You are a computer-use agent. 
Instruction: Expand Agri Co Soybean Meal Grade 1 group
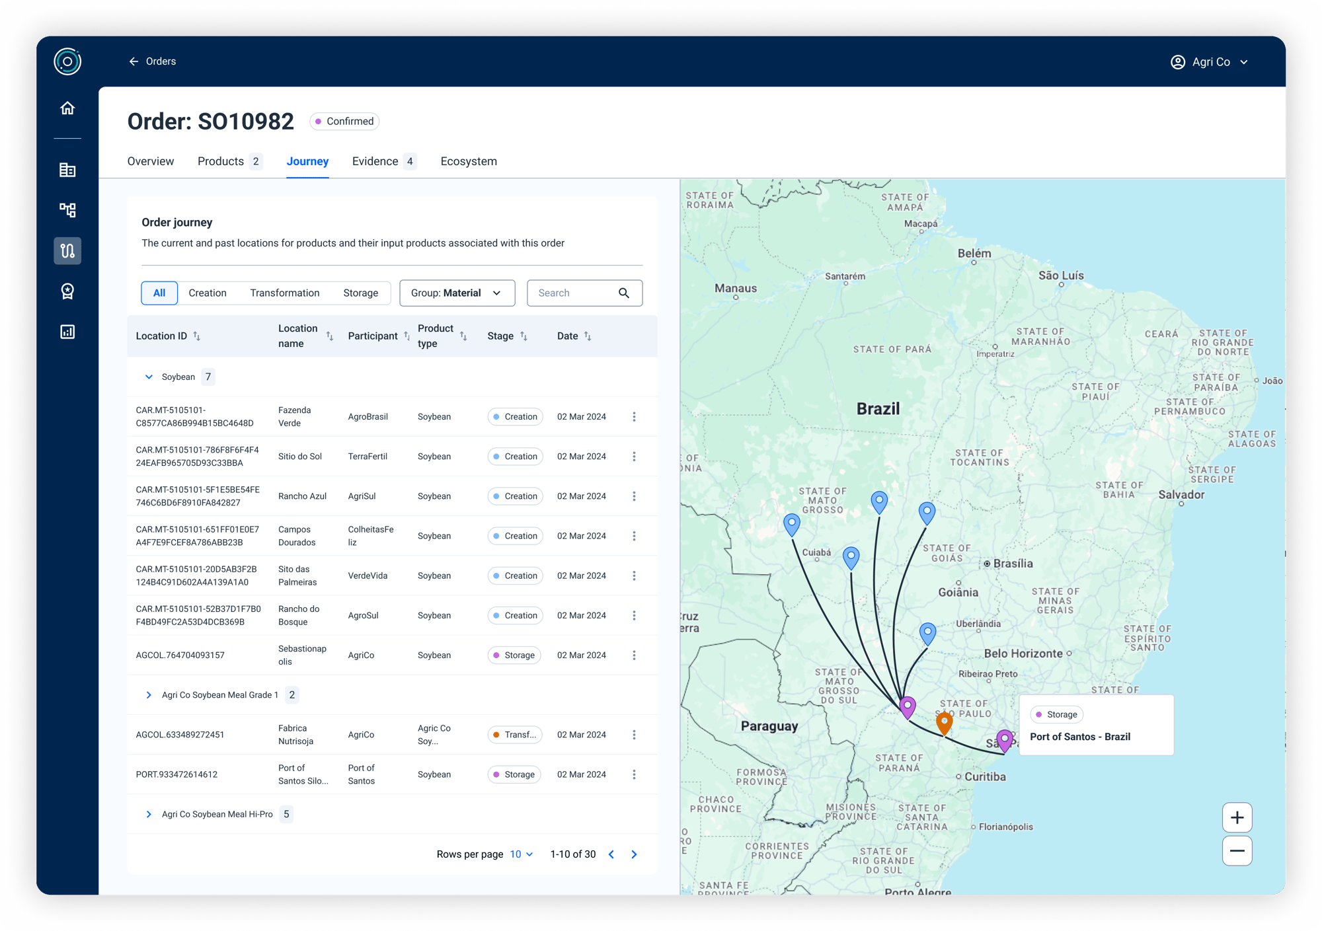(149, 695)
